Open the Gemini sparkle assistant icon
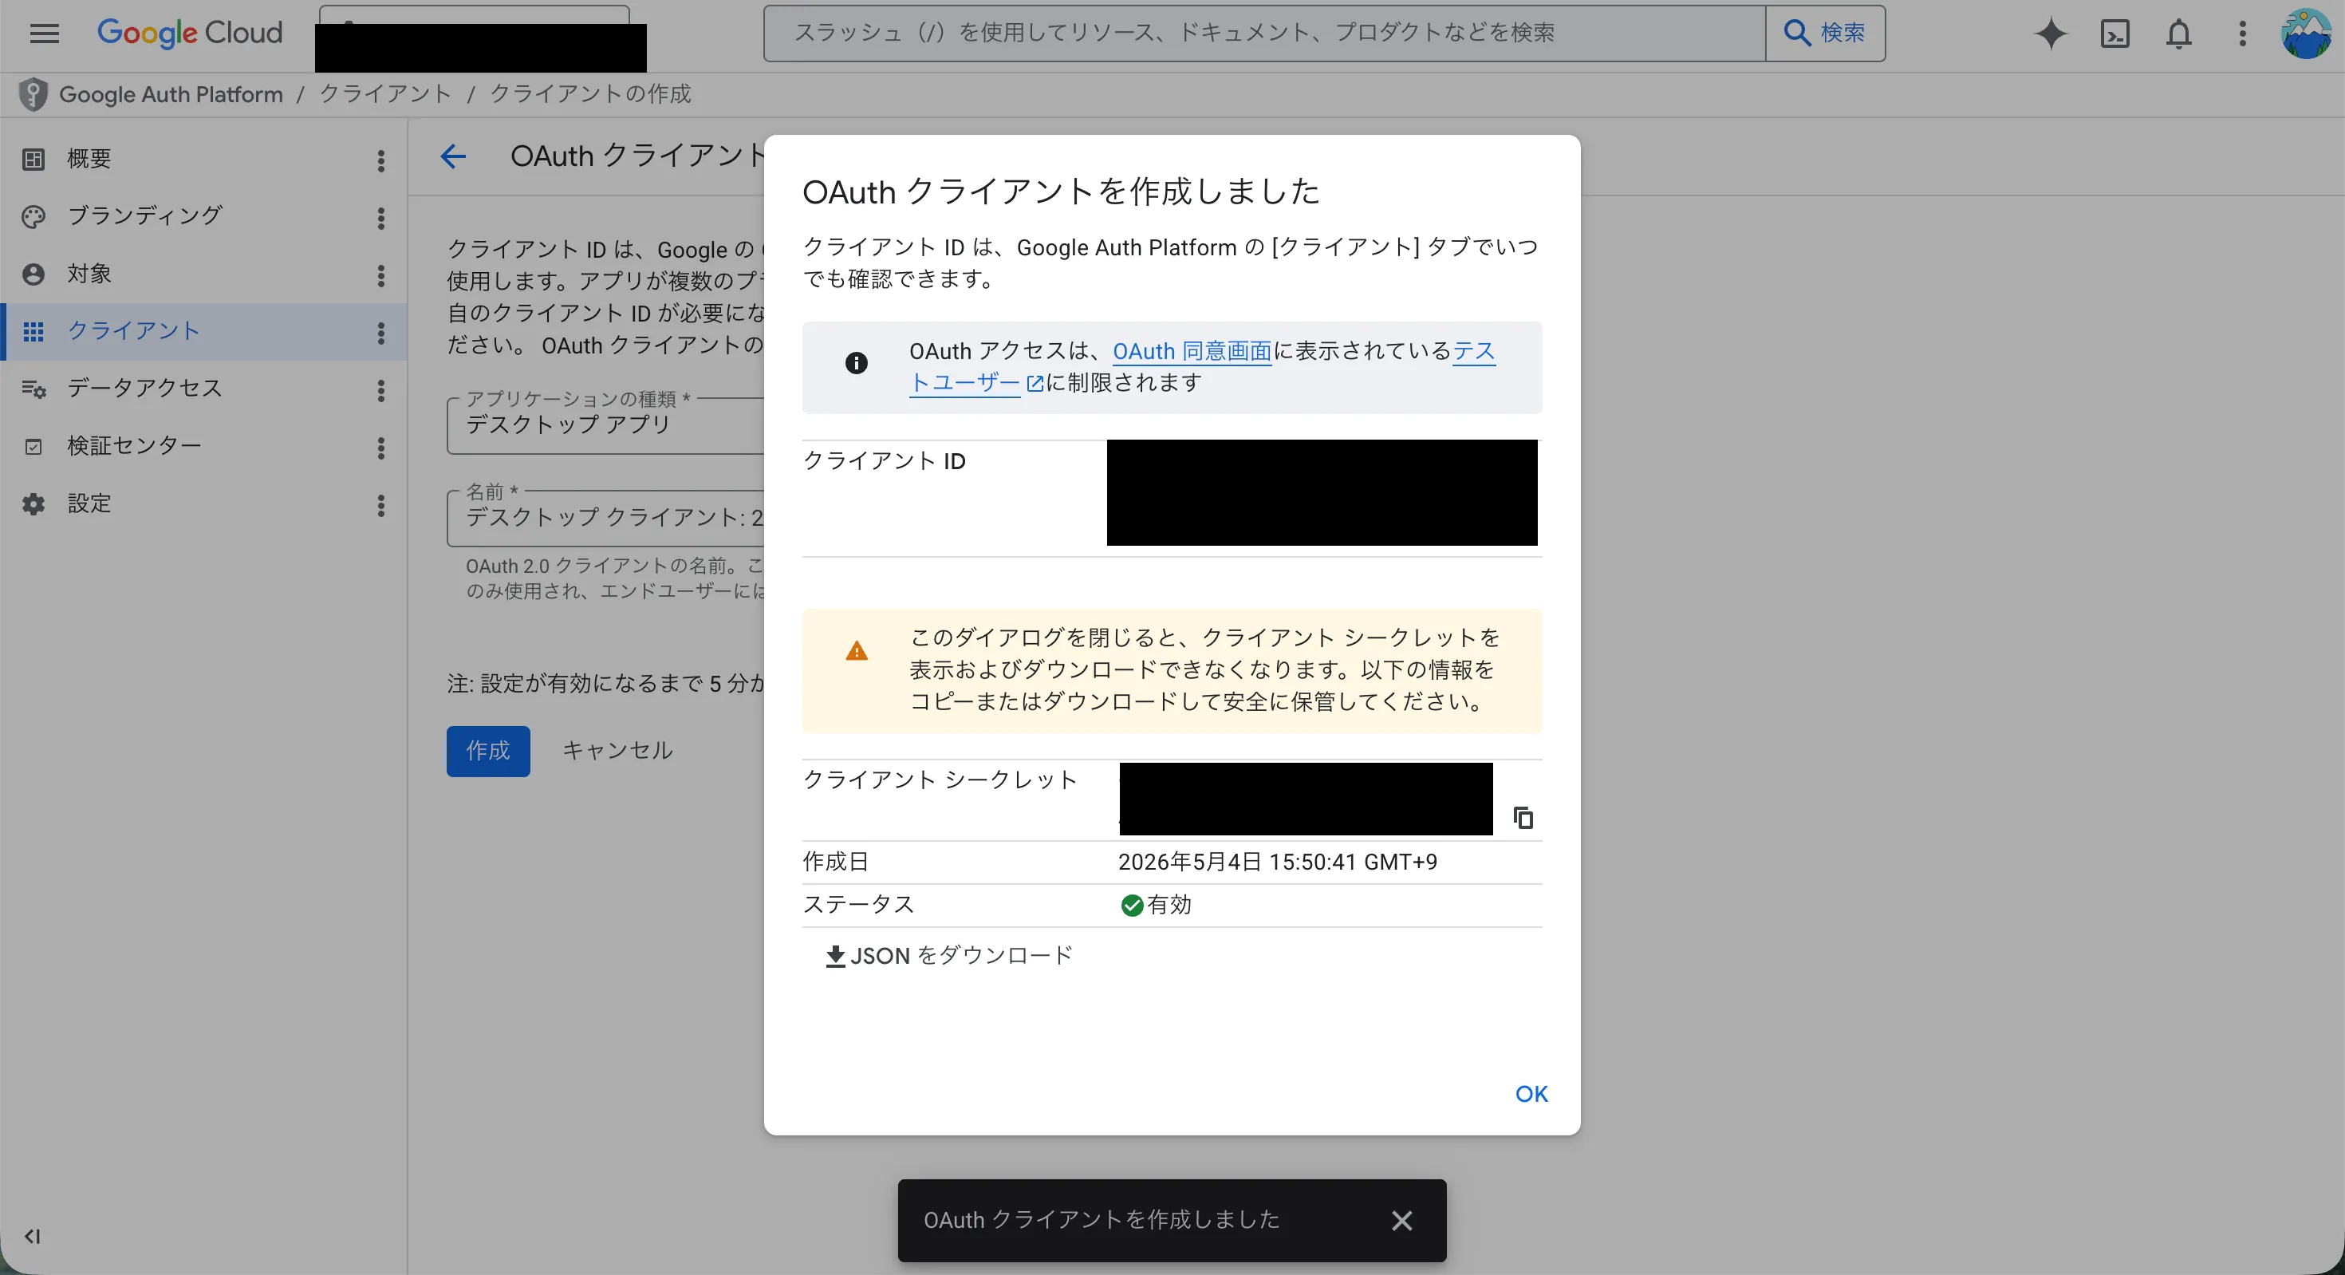 [2051, 34]
